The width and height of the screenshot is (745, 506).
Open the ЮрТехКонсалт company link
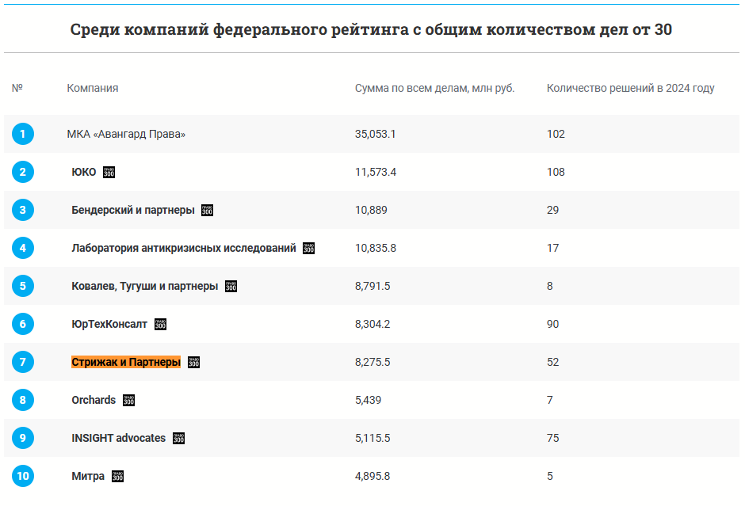click(x=109, y=324)
